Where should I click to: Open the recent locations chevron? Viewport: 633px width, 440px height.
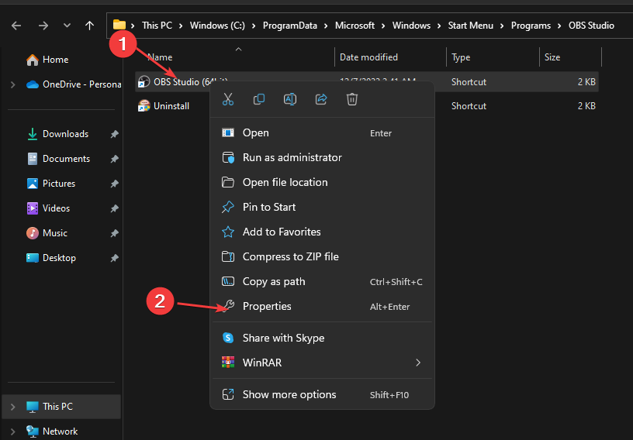[x=67, y=26]
